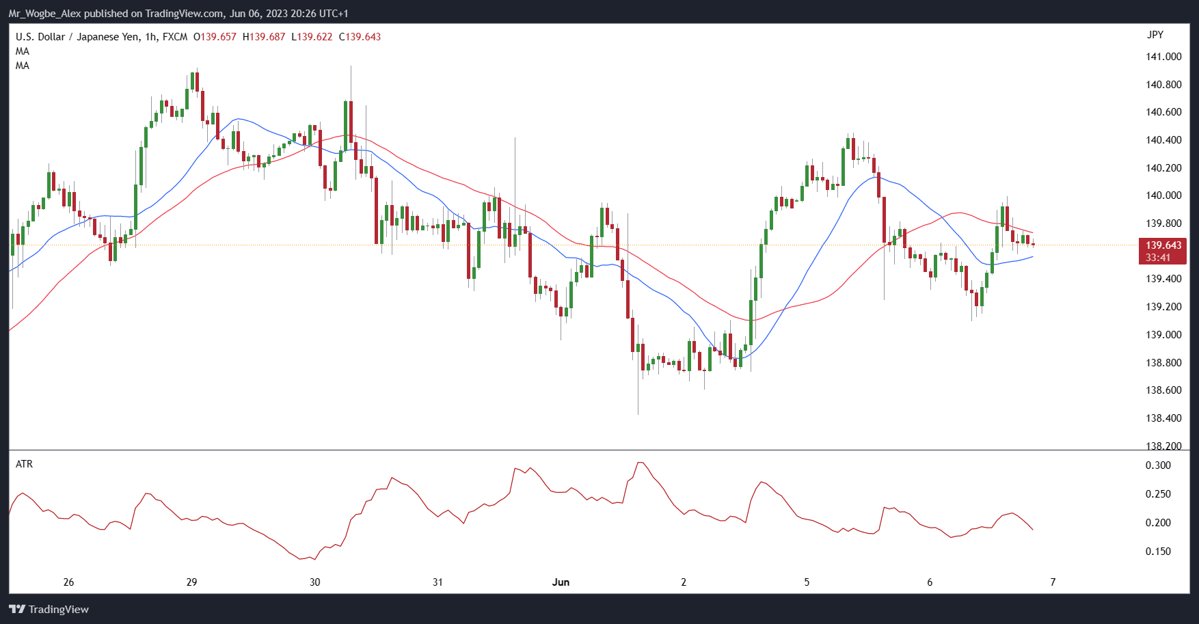The width and height of the screenshot is (1199, 624).
Task: Click the high value H139.687
Action: (264, 37)
